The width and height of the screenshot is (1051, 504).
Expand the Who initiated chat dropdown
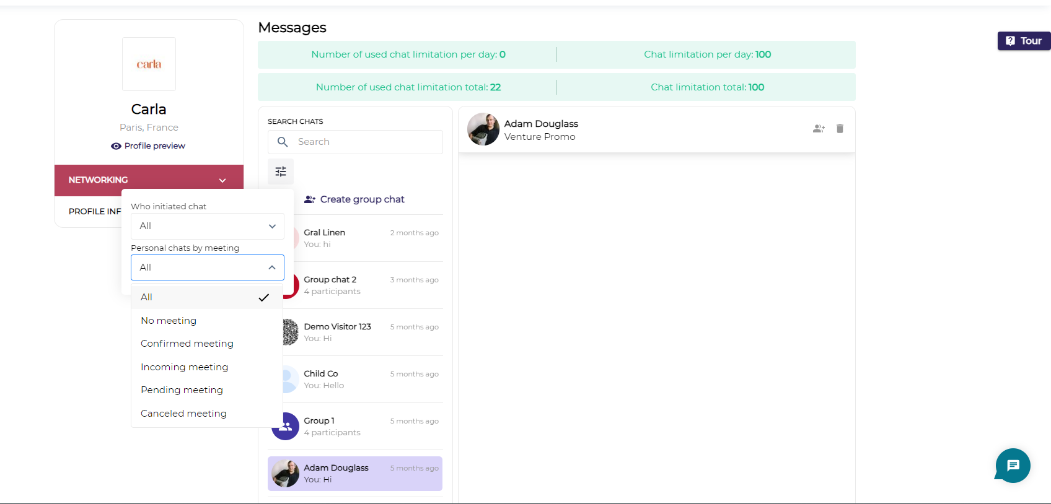[x=207, y=226]
